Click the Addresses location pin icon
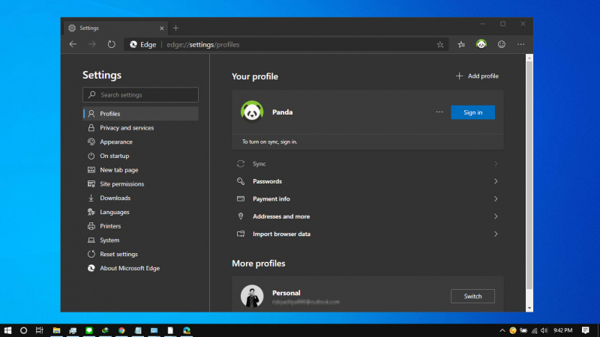Screen dimensions: 600x337 (x=241, y=216)
